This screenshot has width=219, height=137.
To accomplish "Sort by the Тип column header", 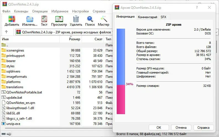I will pos(108,39).
